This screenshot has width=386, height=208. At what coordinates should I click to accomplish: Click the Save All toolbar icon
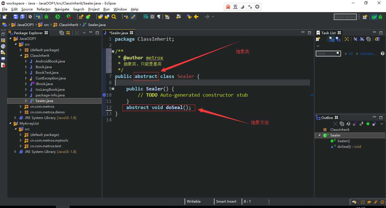(x=22, y=17)
